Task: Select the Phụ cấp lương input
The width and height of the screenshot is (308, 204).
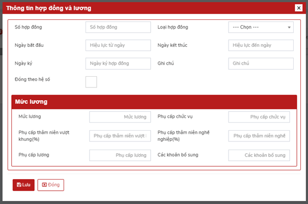Action: (x=120, y=155)
